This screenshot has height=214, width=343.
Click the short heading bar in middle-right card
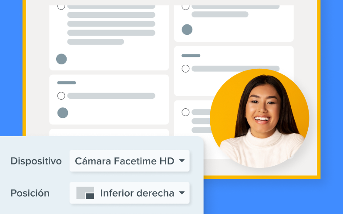pos(191,56)
